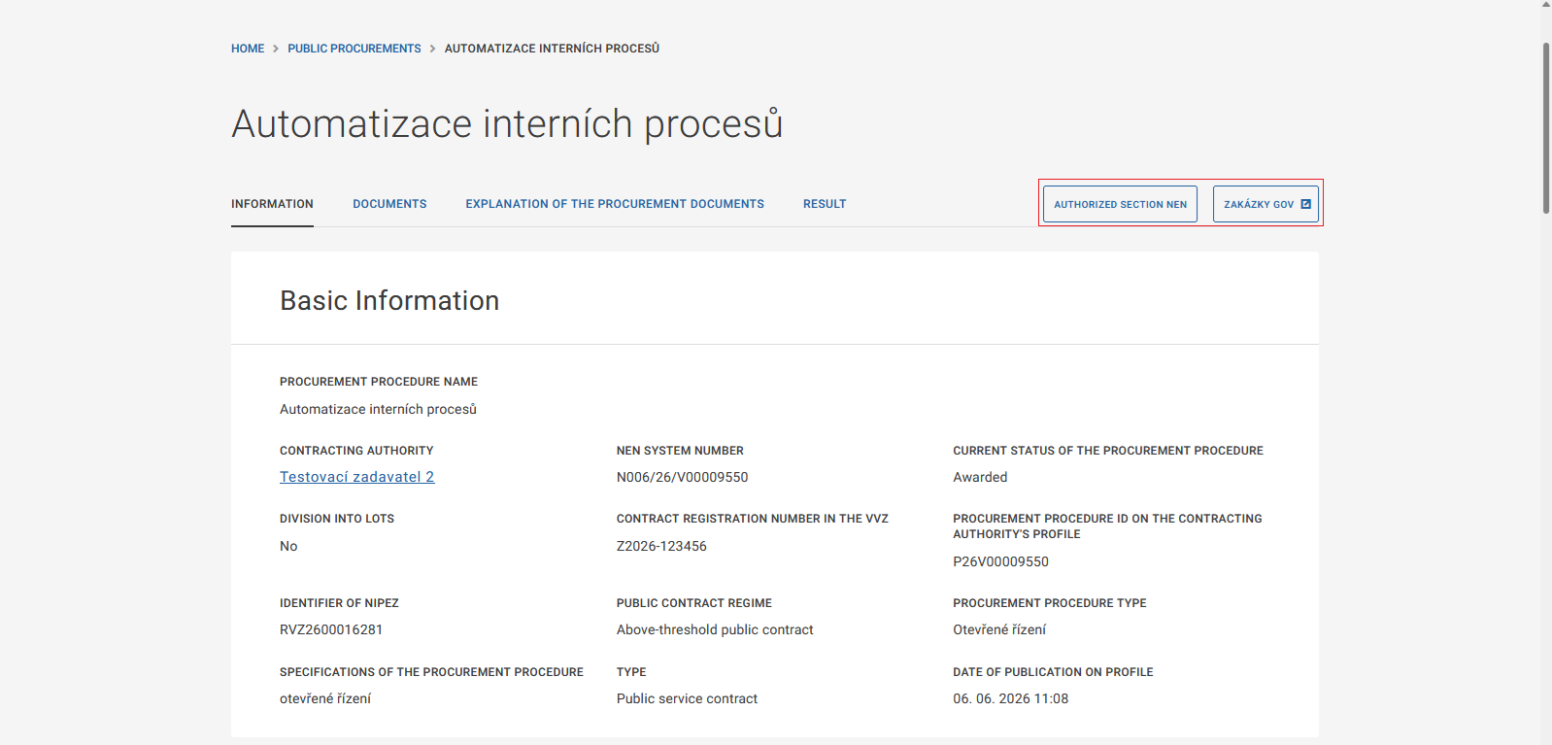Select AUTOMATIZACE INTERNÍCH PROCESŮ breadcrumb text

pos(552,49)
